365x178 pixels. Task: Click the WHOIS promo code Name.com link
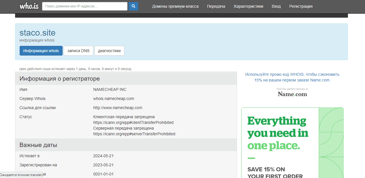click(292, 77)
